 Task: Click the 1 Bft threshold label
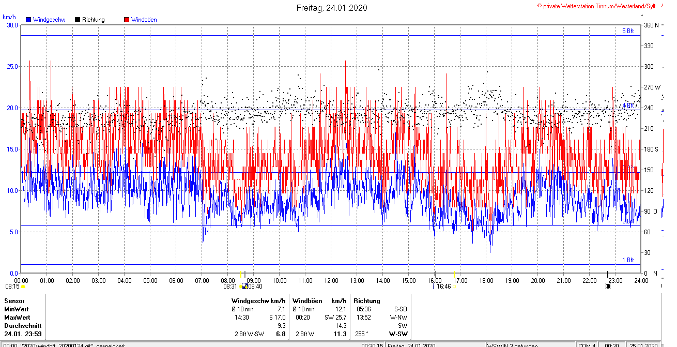628,260
